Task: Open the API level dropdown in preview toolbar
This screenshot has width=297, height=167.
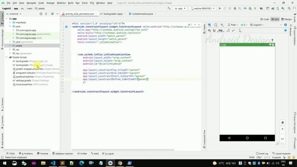Action: tap(244, 25)
